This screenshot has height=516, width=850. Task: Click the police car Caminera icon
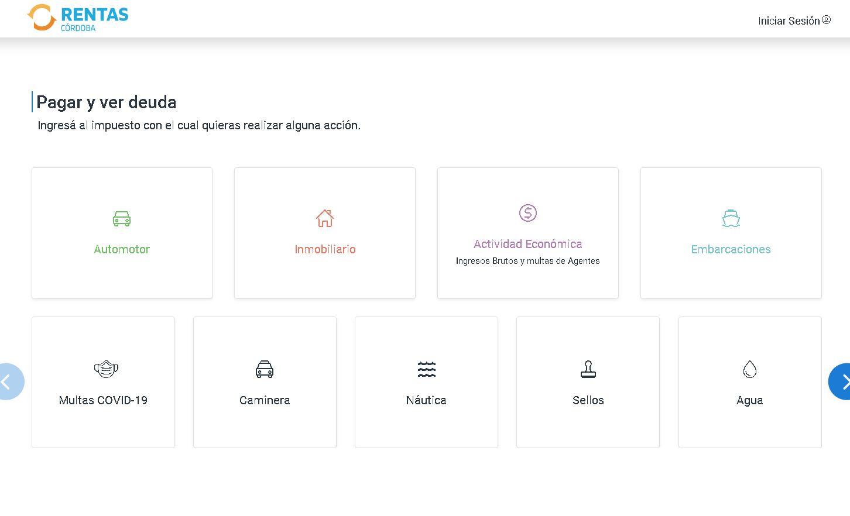(x=265, y=369)
